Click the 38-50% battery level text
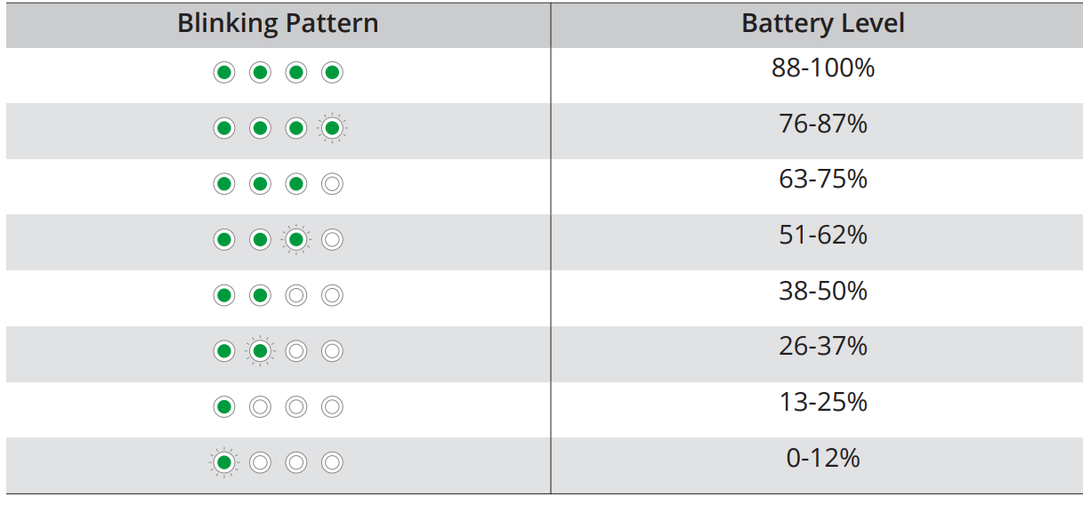Screen dimensions: 1083x505 822,291
